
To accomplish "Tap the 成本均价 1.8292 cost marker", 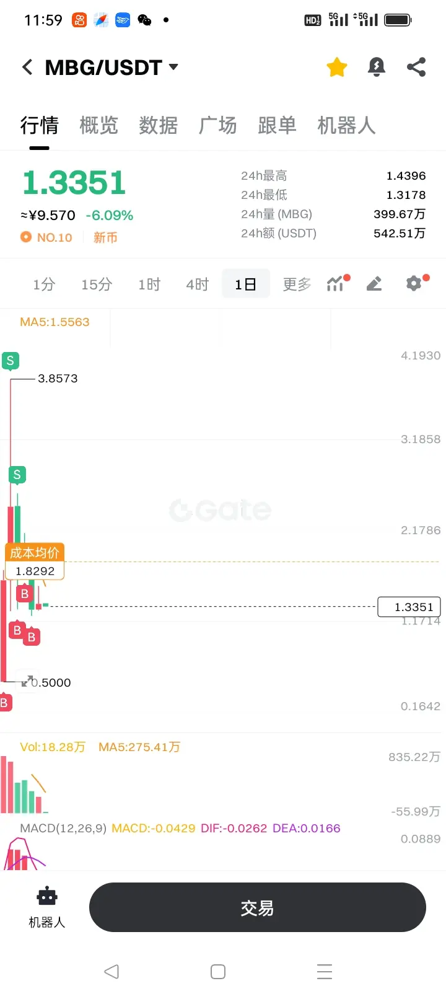I will click(35, 561).
